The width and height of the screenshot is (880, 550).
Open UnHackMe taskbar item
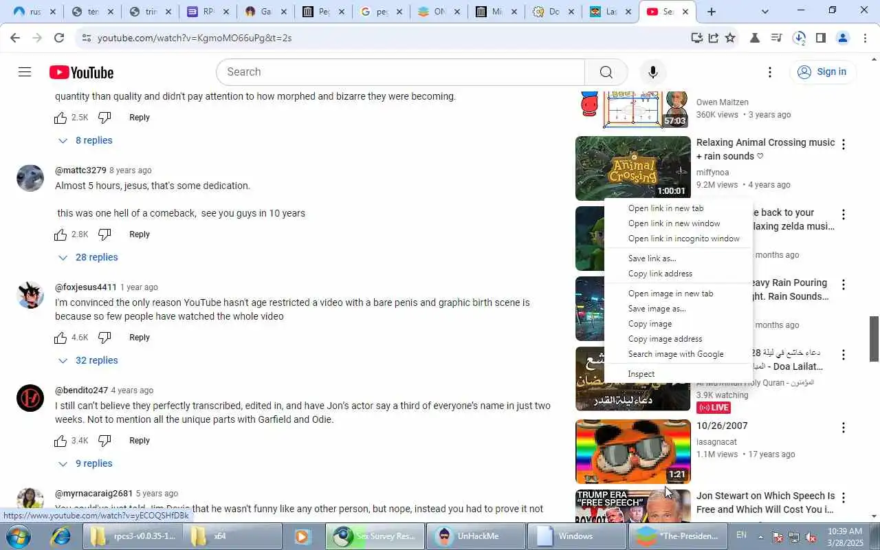point(476,536)
